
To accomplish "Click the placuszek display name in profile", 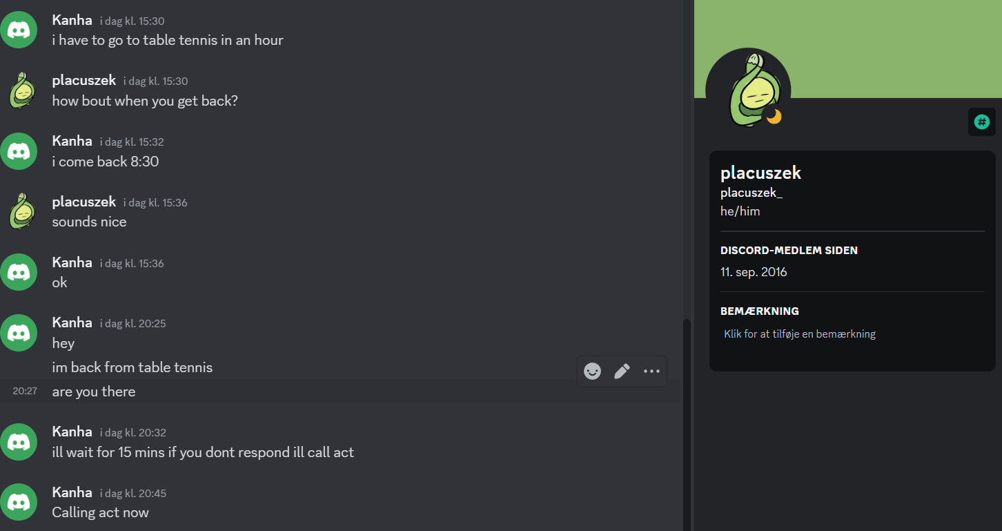I will [760, 173].
